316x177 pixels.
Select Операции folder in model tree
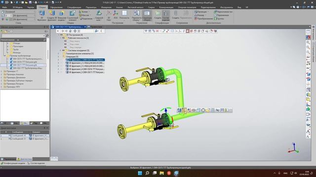pos(70,57)
